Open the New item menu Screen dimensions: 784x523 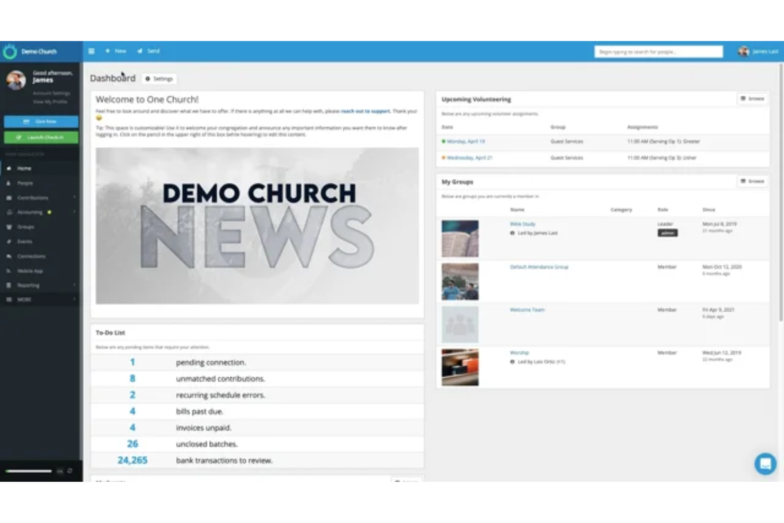[x=115, y=51]
